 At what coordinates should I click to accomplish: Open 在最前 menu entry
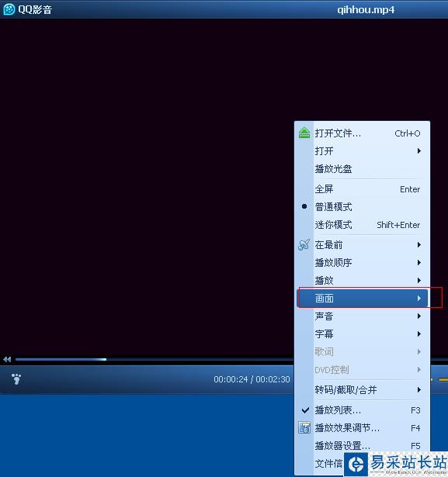tap(362, 244)
